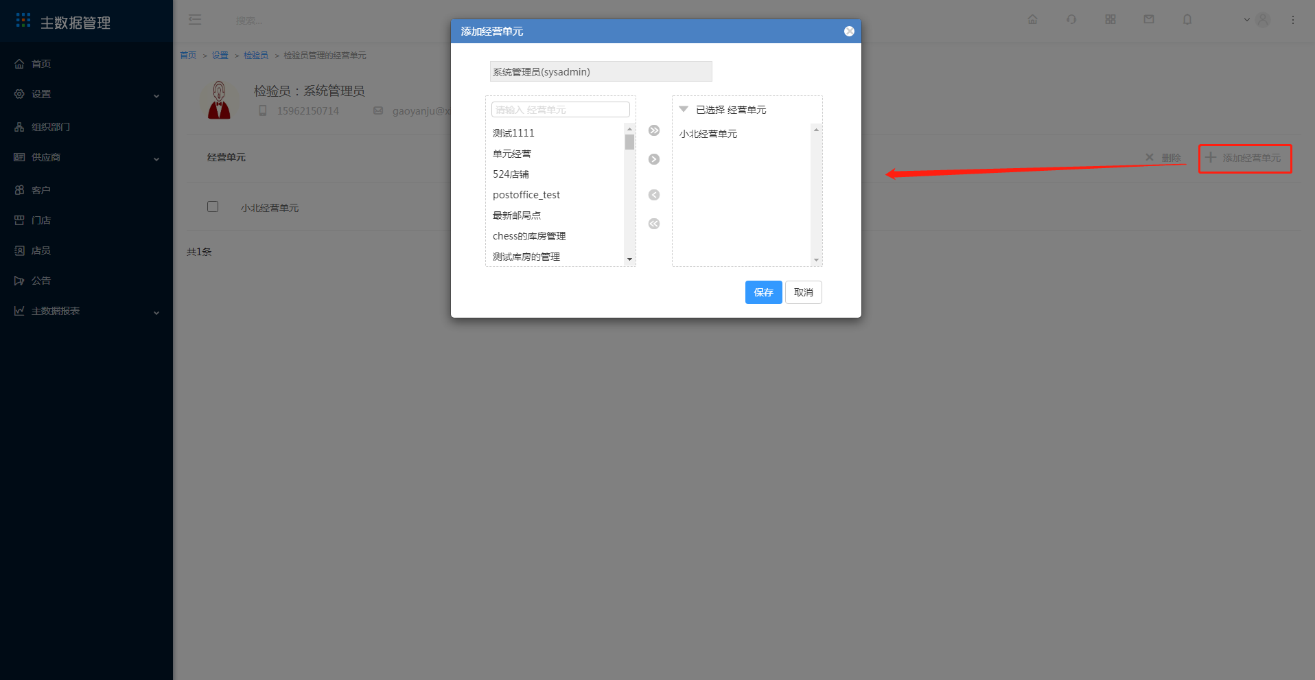Close the 添加经营单元 dialog
The height and width of the screenshot is (680, 1315).
[x=849, y=32]
